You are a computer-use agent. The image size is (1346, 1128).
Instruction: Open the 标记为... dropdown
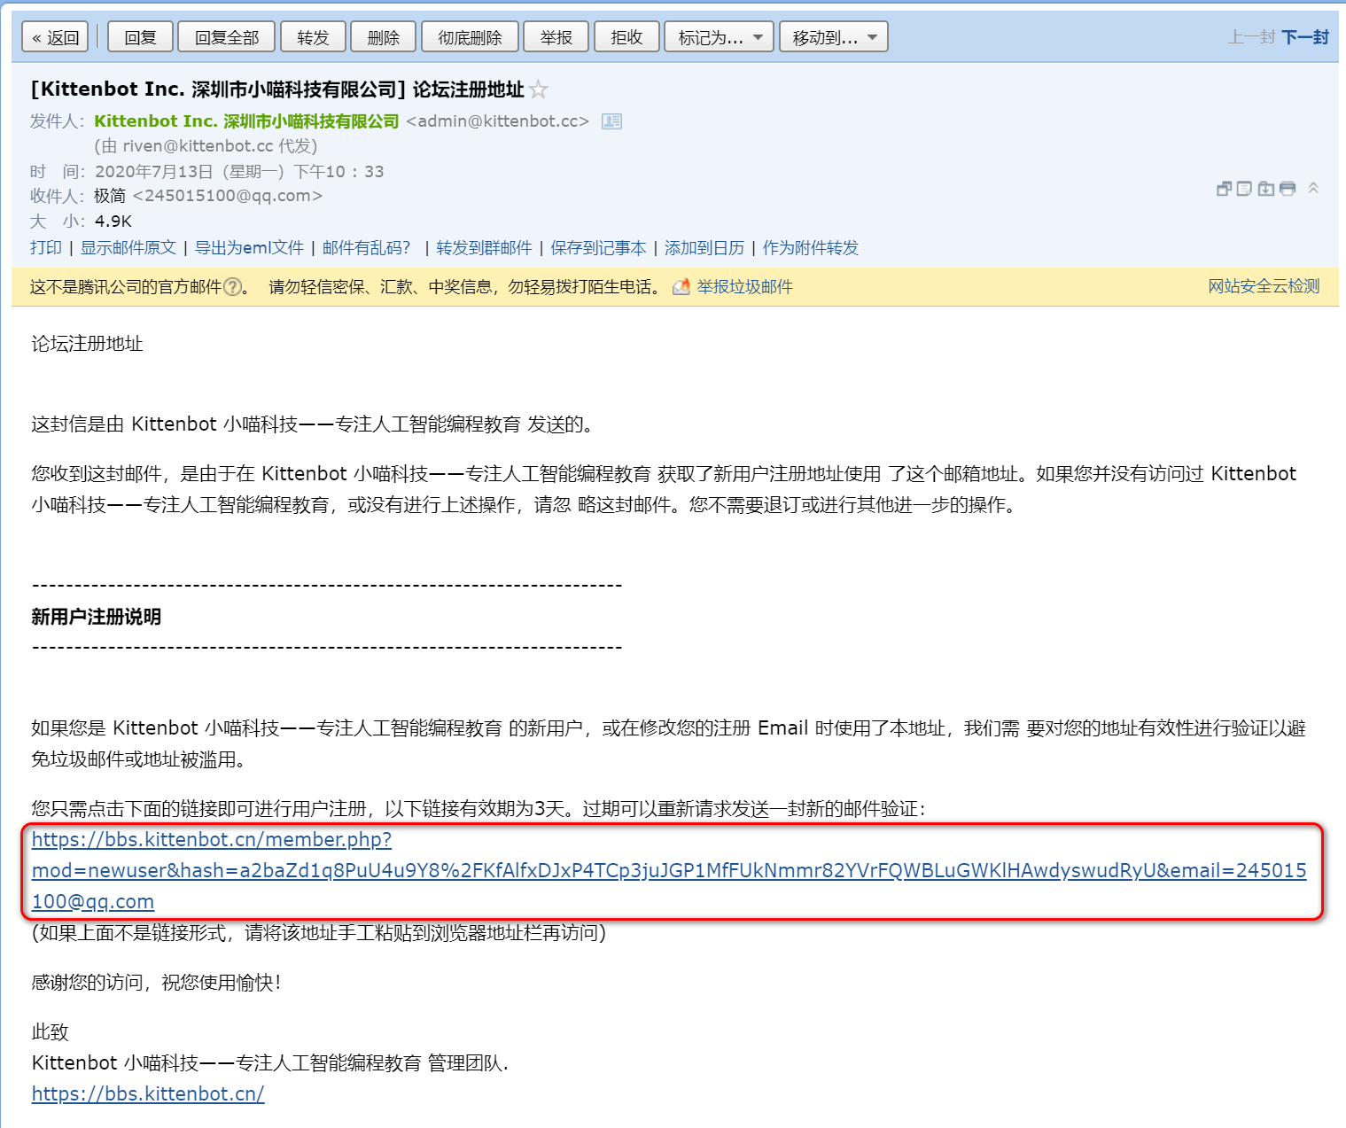[x=720, y=37]
